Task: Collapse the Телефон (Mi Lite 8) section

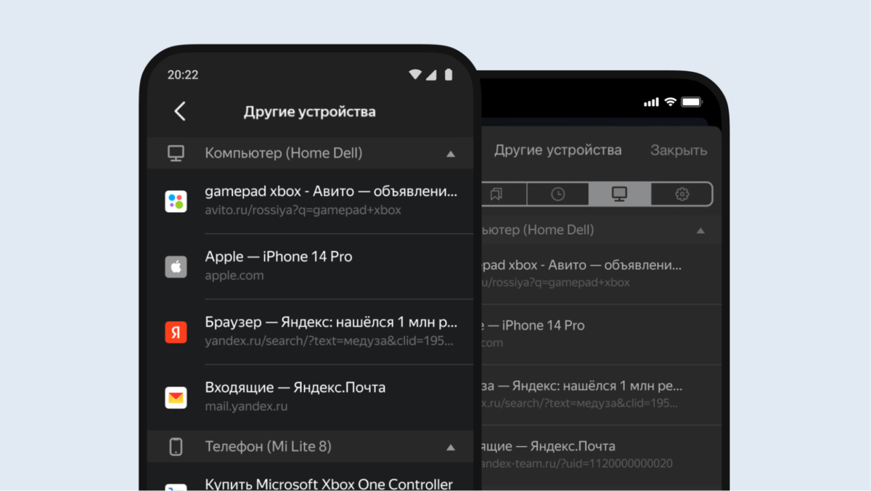Action: (451, 447)
